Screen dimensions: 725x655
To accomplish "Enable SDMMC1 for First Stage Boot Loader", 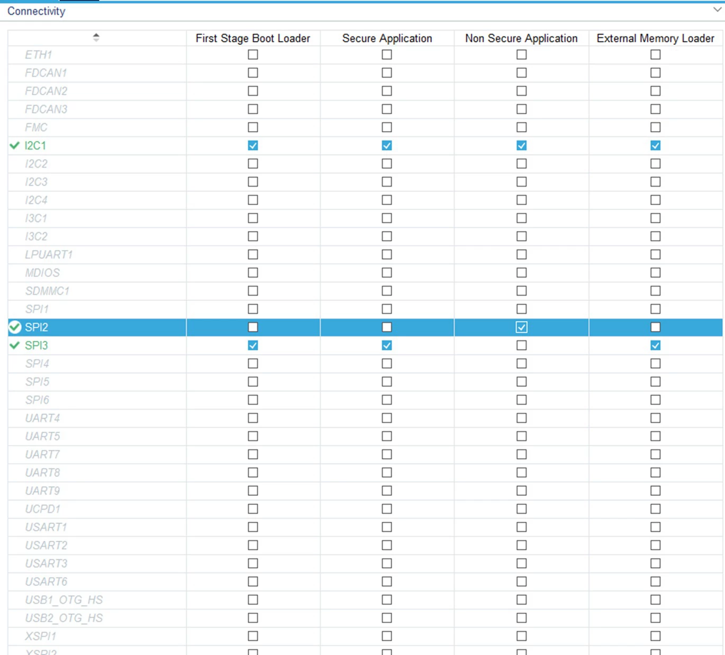I will [x=253, y=291].
